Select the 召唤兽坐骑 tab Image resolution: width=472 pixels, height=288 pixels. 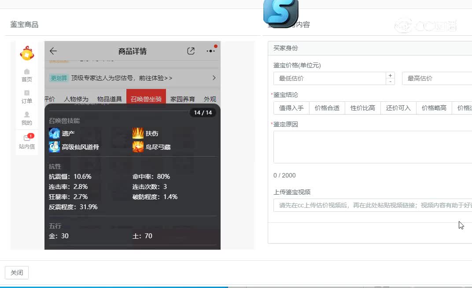click(146, 97)
